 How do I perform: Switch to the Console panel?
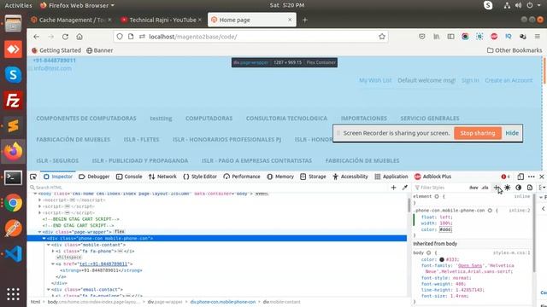click(x=129, y=177)
